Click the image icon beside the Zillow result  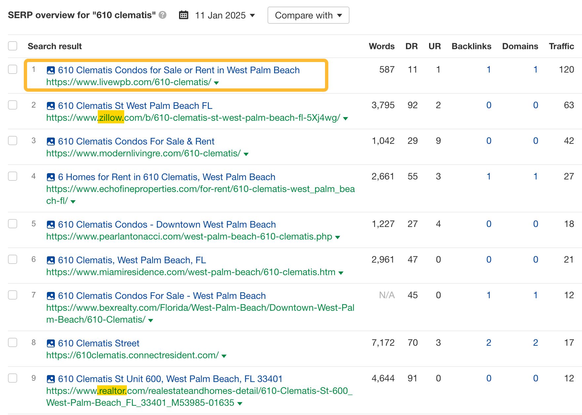pos(50,106)
